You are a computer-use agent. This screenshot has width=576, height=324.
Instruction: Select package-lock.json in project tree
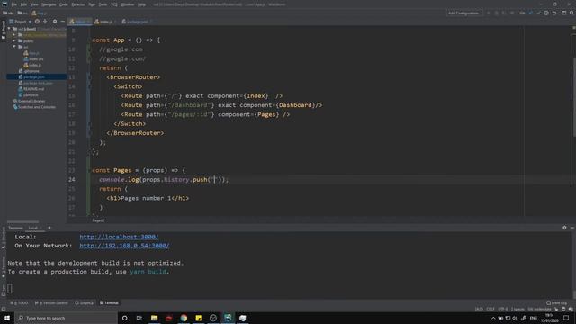35,83
